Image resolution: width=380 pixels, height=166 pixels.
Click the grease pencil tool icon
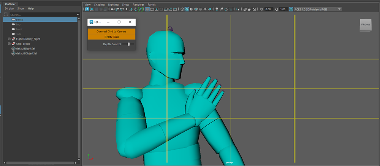(x=140, y=9)
